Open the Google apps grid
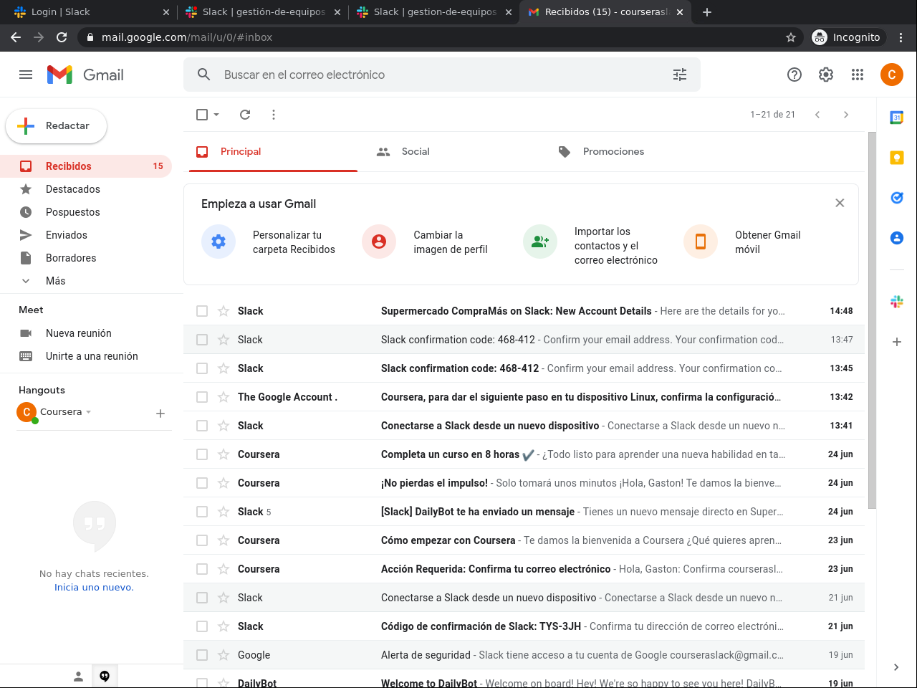Screen dimensions: 917x688 [858, 75]
